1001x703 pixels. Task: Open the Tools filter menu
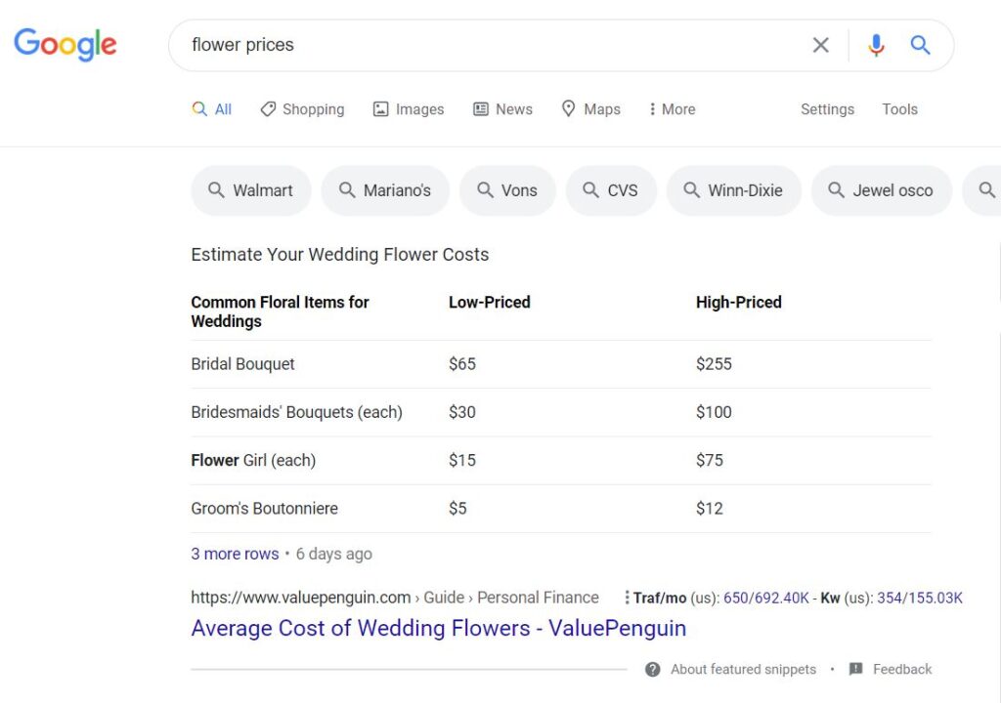pos(899,109)
